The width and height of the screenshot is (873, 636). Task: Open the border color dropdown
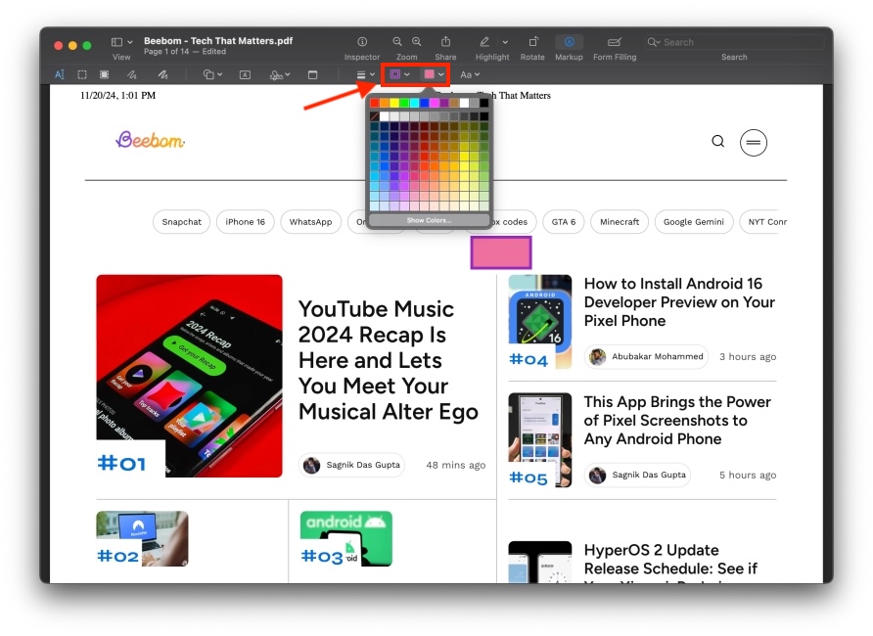point(399,74)
